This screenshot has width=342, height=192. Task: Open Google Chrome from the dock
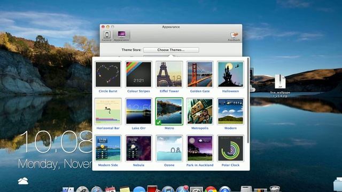(x=211, y=189)
